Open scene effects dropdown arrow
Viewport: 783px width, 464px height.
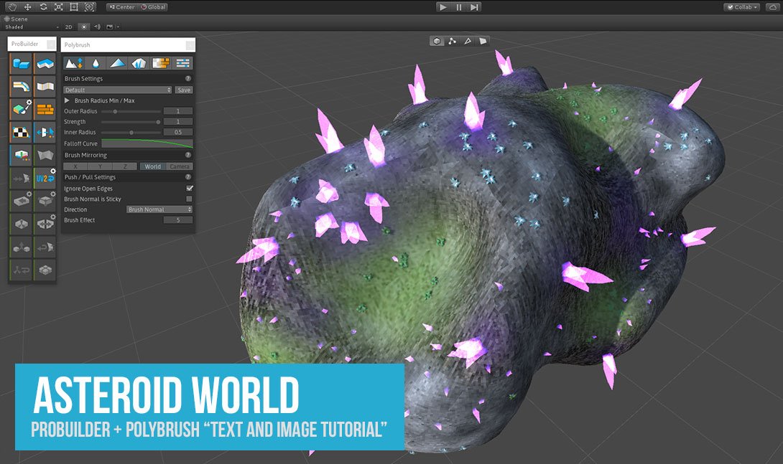[x=118, y=27]
